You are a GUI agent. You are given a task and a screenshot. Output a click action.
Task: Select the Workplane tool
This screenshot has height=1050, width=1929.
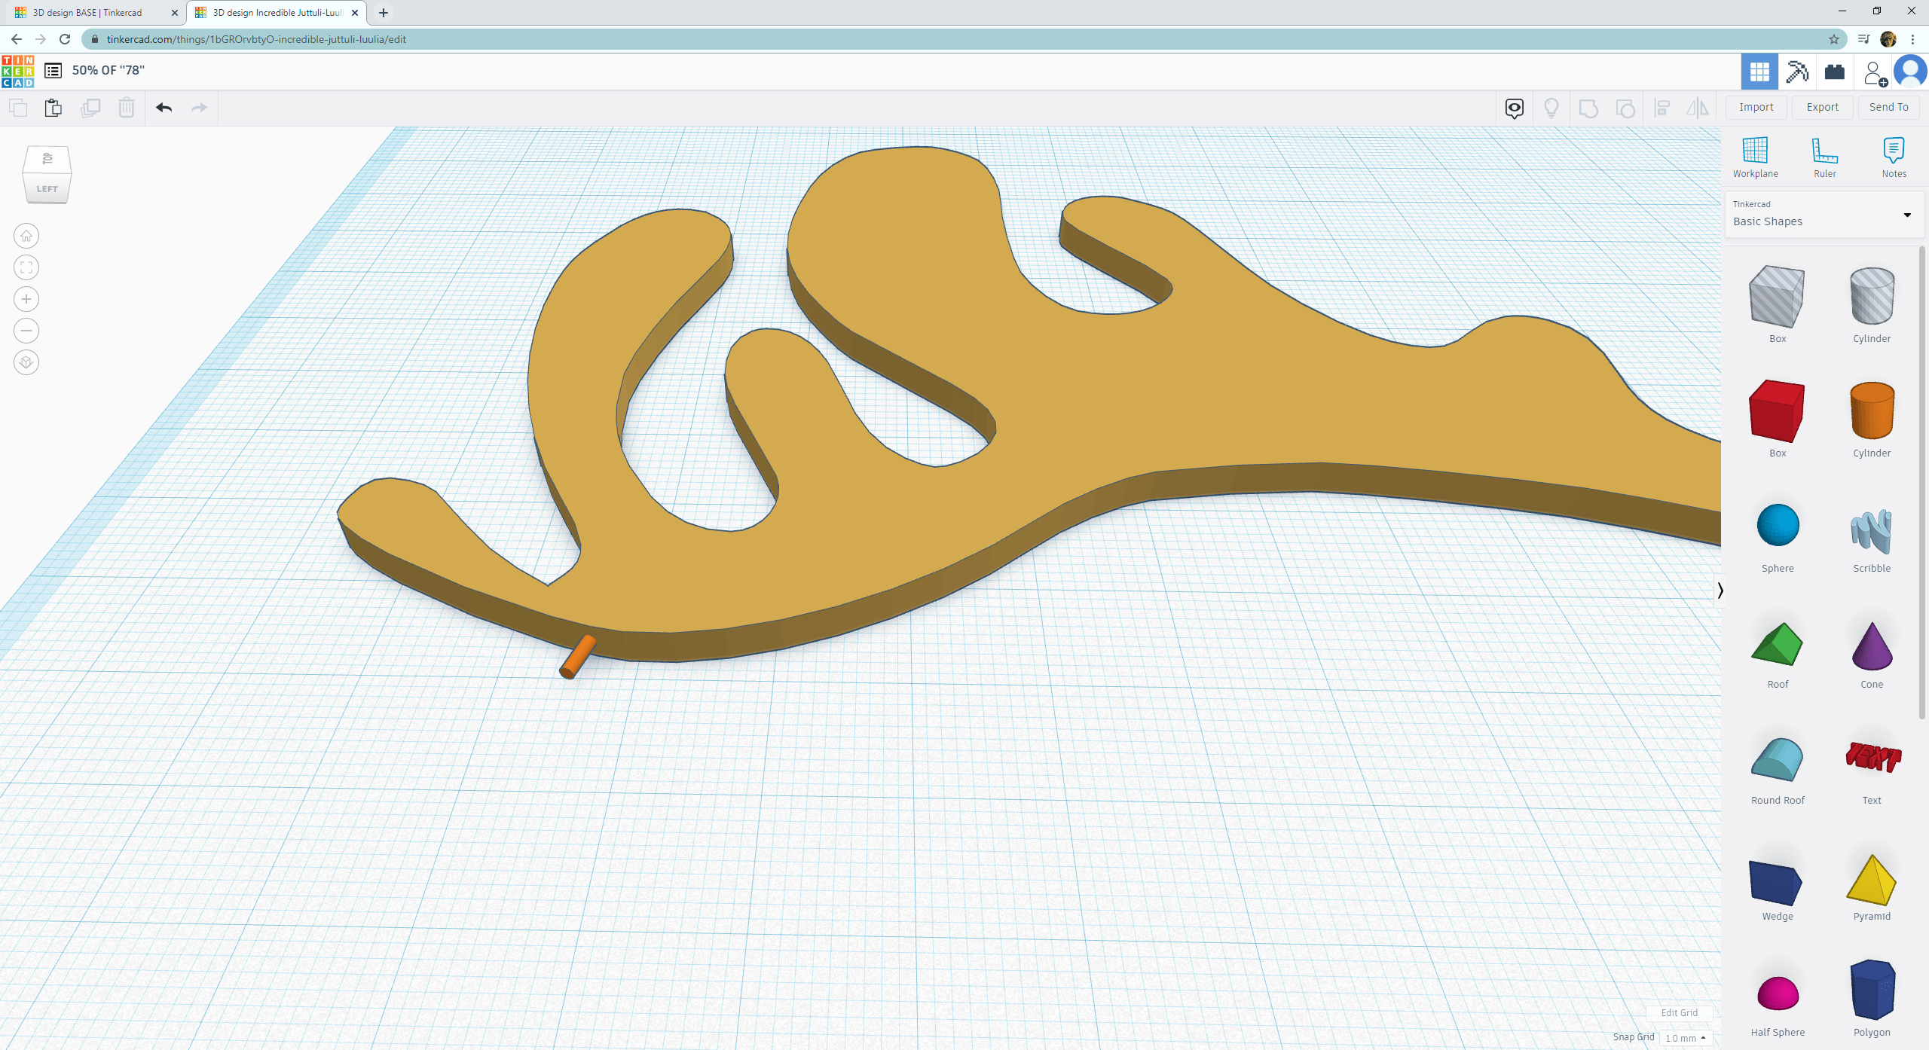point(1756,156)
